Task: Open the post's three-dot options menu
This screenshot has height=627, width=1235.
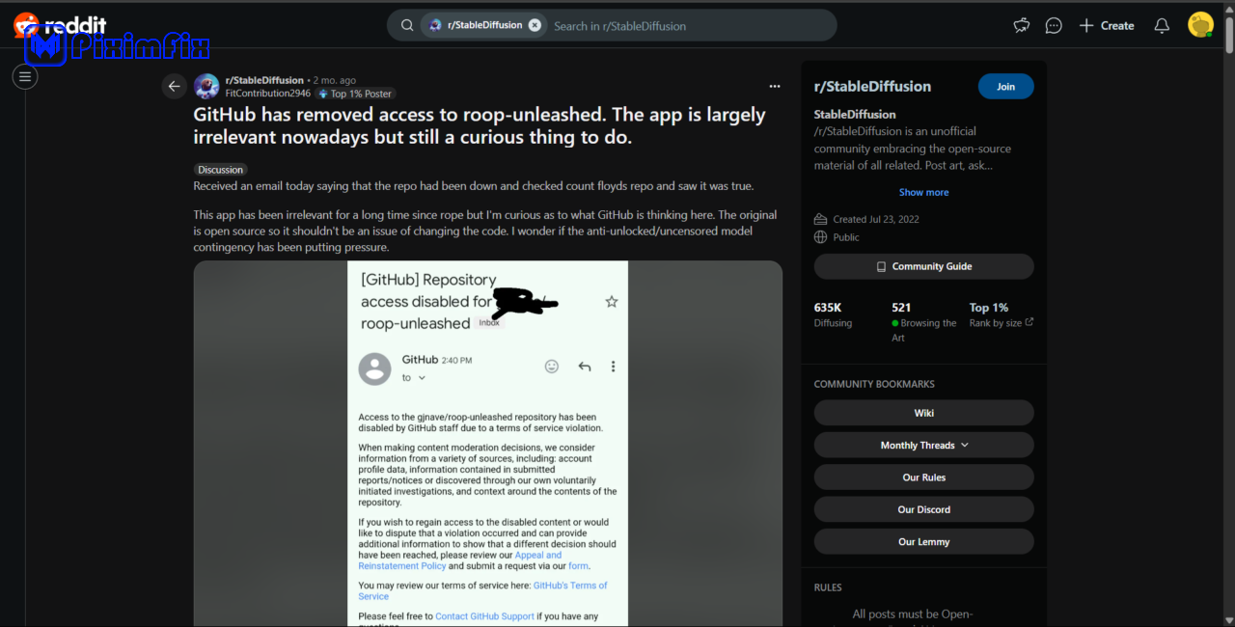Action: pyautogui.click(x=774, y=86)
